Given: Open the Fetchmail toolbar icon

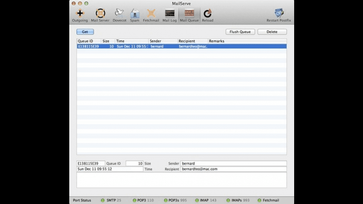Looking at the screenshot, I should (x=151, y=15).
